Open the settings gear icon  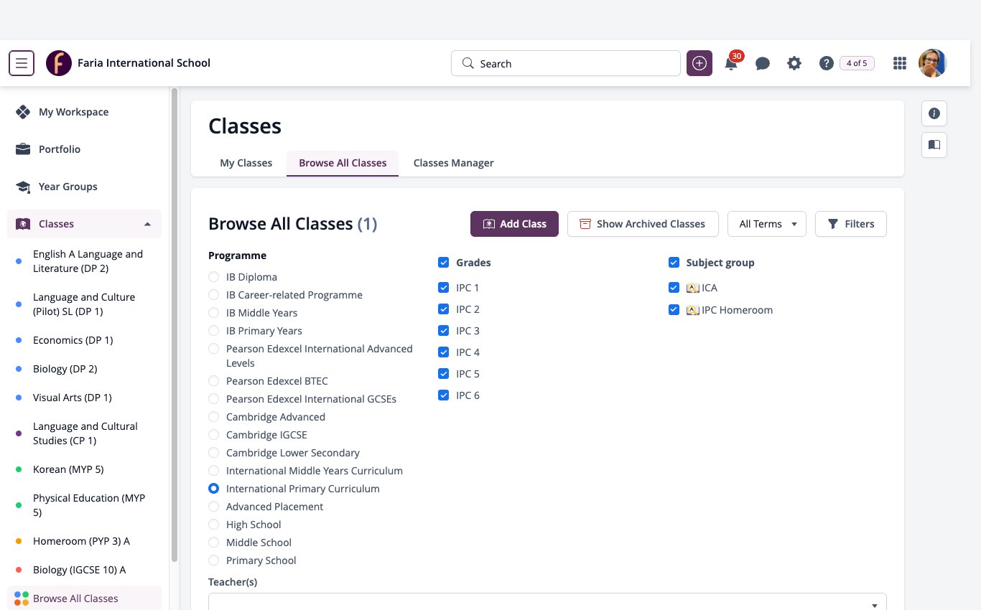[x=794, y=63]
